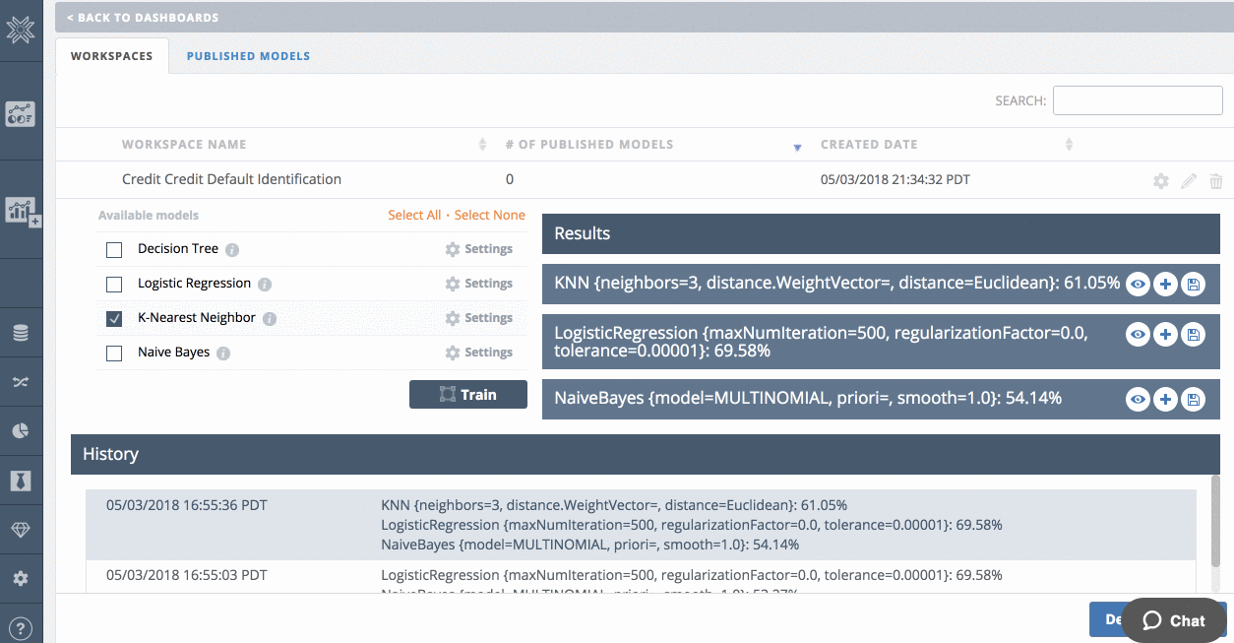Click the save icon on KNN result

[x=1194, y=285]
